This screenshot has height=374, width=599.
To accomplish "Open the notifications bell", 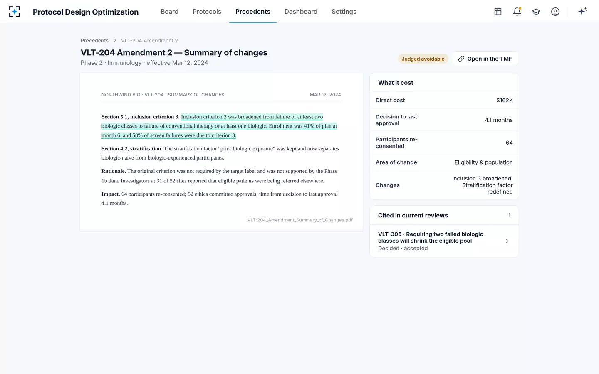I will [x=517, y=12].
